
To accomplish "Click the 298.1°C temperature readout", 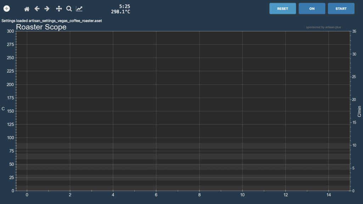I will click(x=121, y=12).
